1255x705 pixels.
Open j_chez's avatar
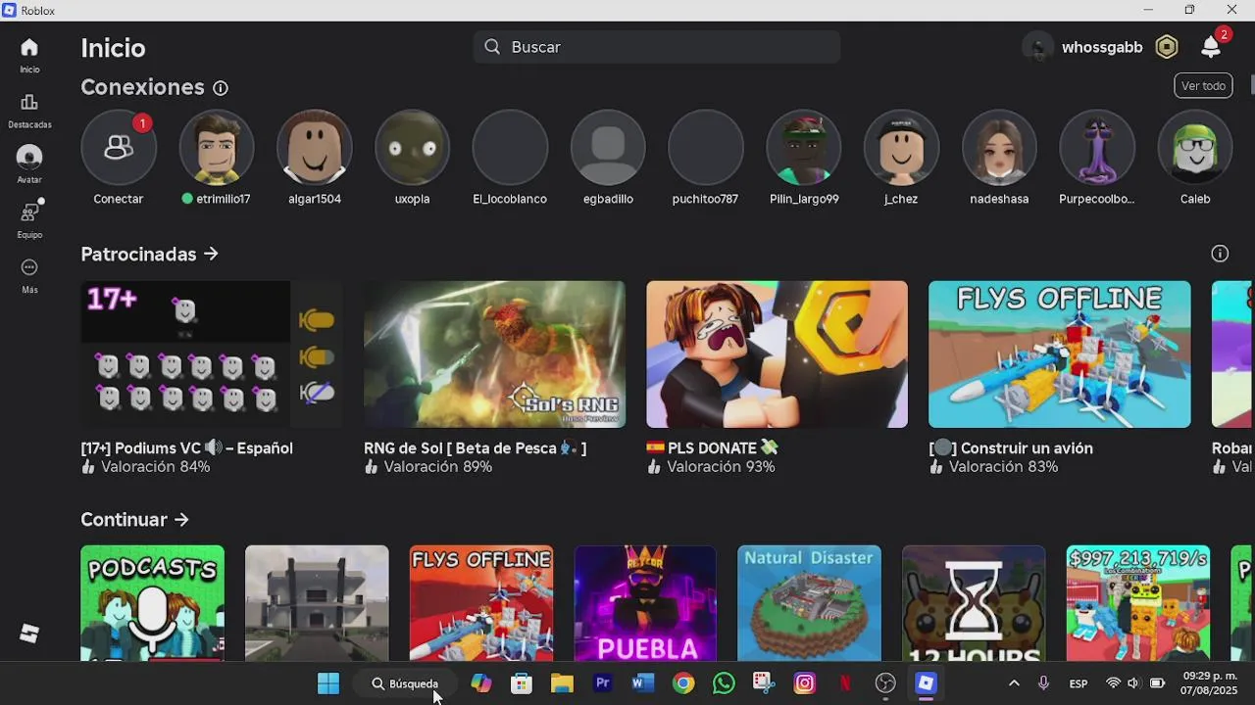click(x=901, y=148)
